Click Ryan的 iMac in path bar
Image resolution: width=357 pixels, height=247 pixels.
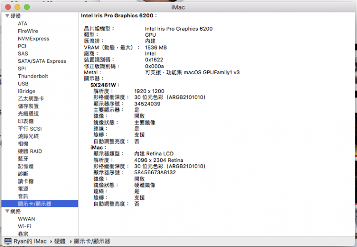(x=30, y=241)
